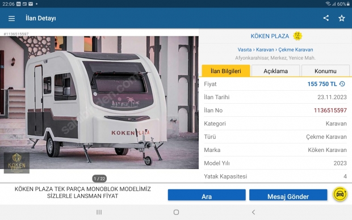The width and height of the screenshot is (352, 220).
Task: Tap the İlan Detayı page title
Action: click(41, 18)
